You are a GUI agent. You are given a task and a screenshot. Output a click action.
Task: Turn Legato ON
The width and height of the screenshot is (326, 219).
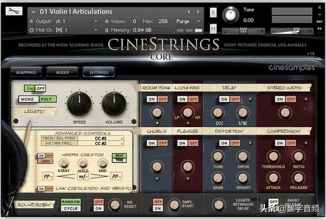tap(30, 89)
